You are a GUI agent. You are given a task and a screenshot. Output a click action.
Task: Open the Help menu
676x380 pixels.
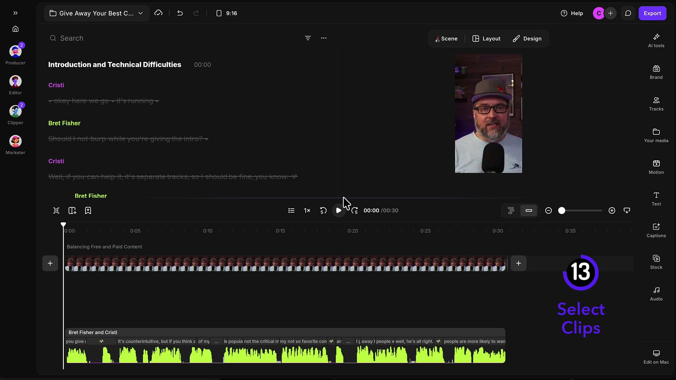[x=572, y=13]
